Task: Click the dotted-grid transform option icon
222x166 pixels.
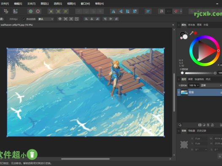Action: click(77, 19)
